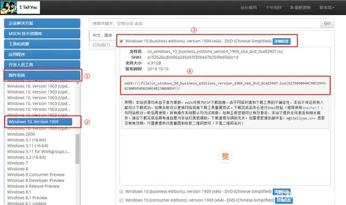Expand 开发人员工具 sidebar section
The image size is (346, 205).
point(42,65)
